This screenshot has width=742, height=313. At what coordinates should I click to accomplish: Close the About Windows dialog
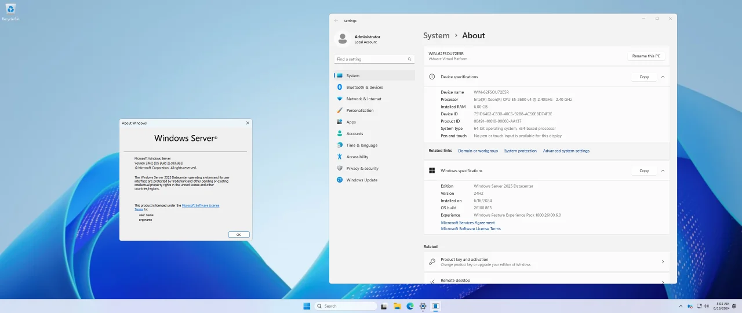248,123
